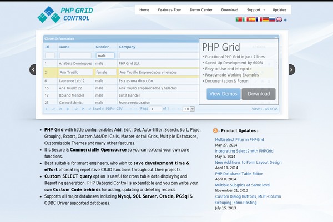Go to Demo Center
The image size is (333, 222).
pyautogui.click(x=201, y=10)
